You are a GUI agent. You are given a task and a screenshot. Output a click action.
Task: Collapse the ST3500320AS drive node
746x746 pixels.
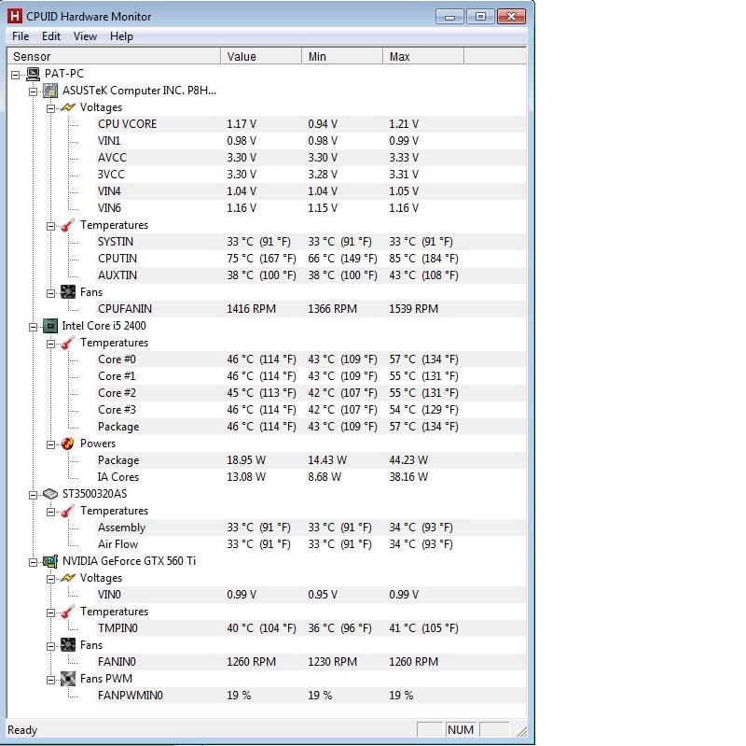pyautogui.click(x=34, y=495)
